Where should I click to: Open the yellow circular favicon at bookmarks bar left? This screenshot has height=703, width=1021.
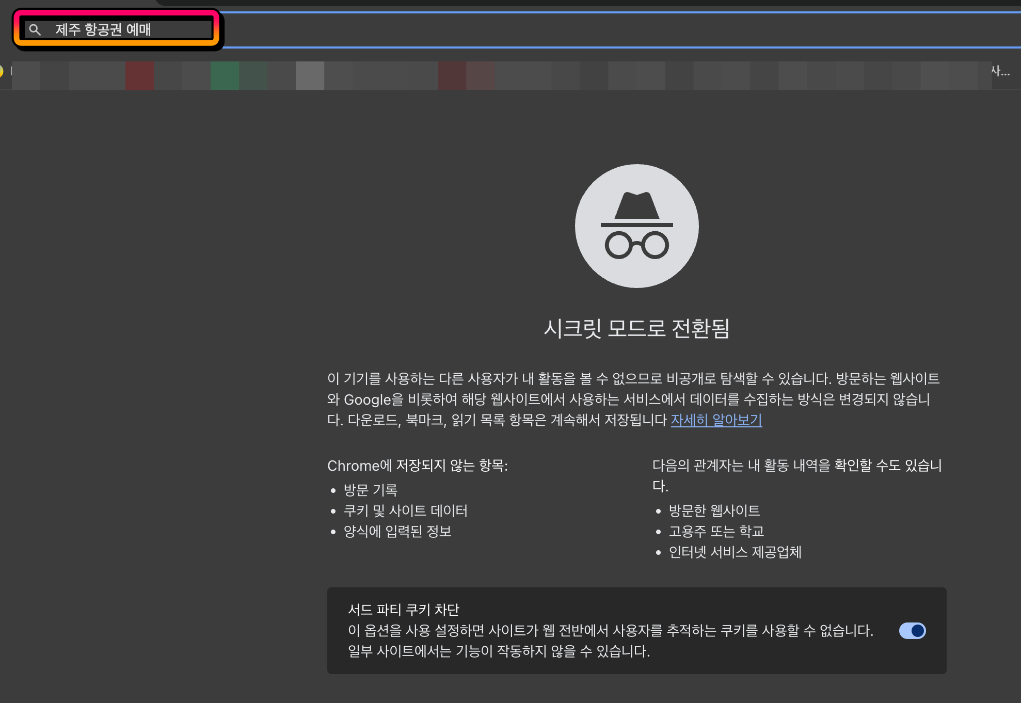coord(3,71)
